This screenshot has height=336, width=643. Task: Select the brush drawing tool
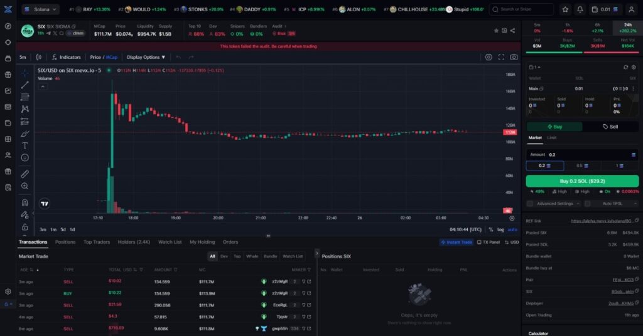24,134
